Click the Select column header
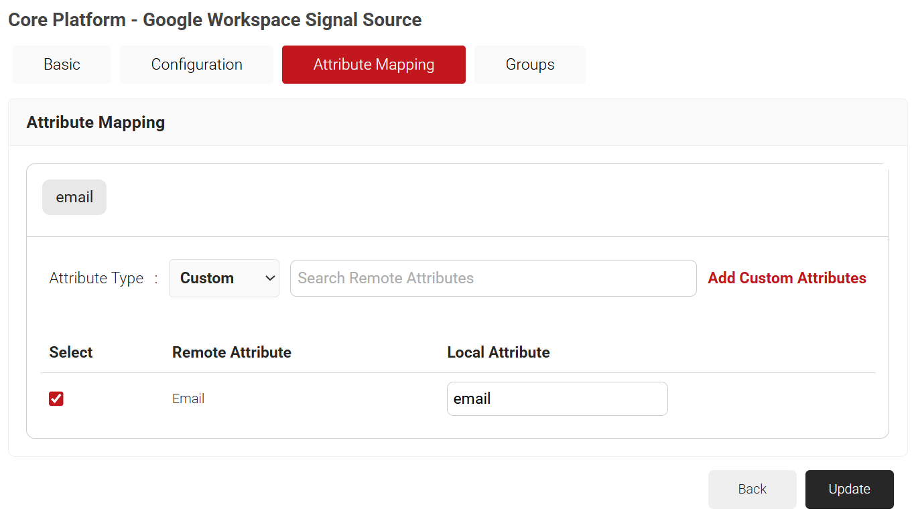The image size is (914, 517). click(x=71, y=353)
